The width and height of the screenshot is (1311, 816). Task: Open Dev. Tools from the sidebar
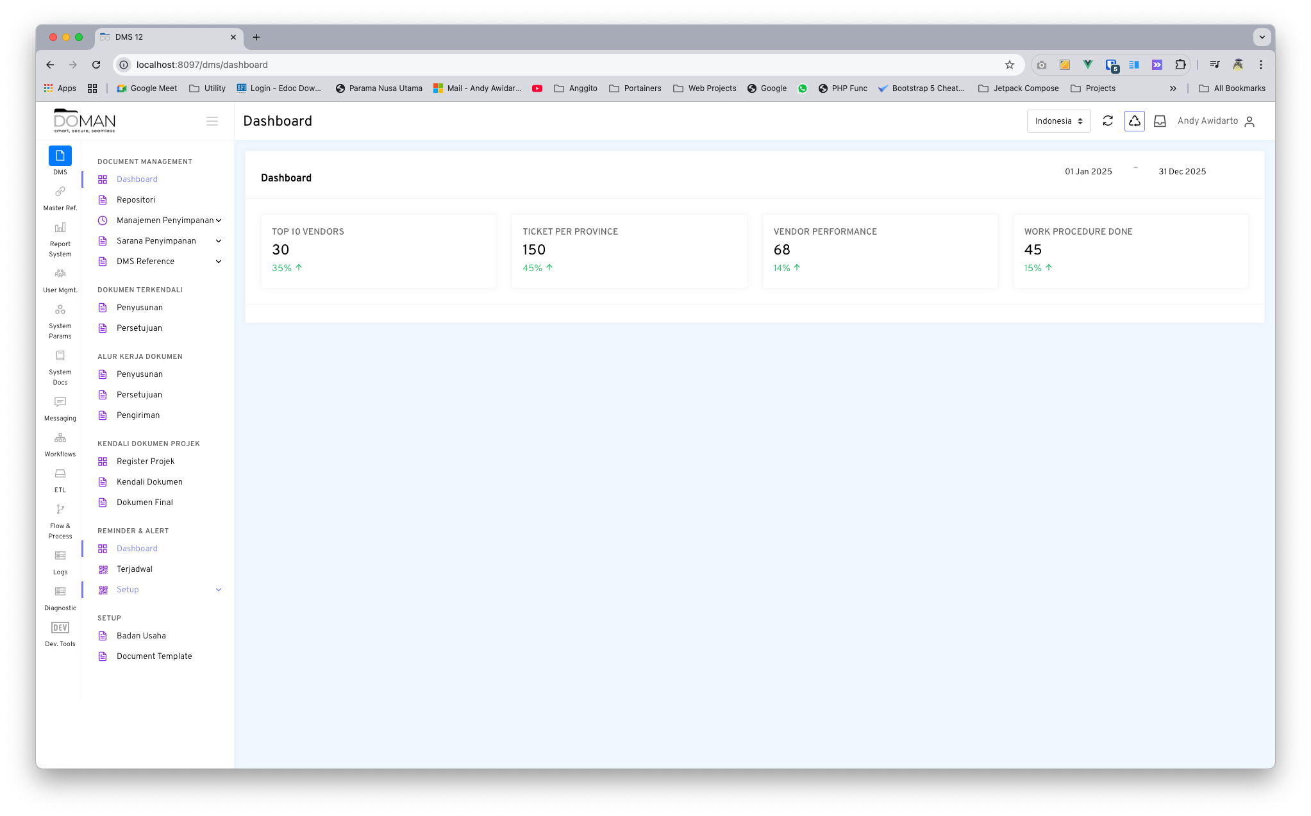tap(60, 628)
